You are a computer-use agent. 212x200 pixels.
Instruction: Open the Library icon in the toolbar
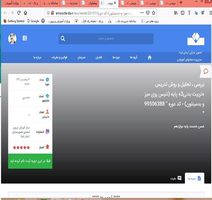coord(176,13)
